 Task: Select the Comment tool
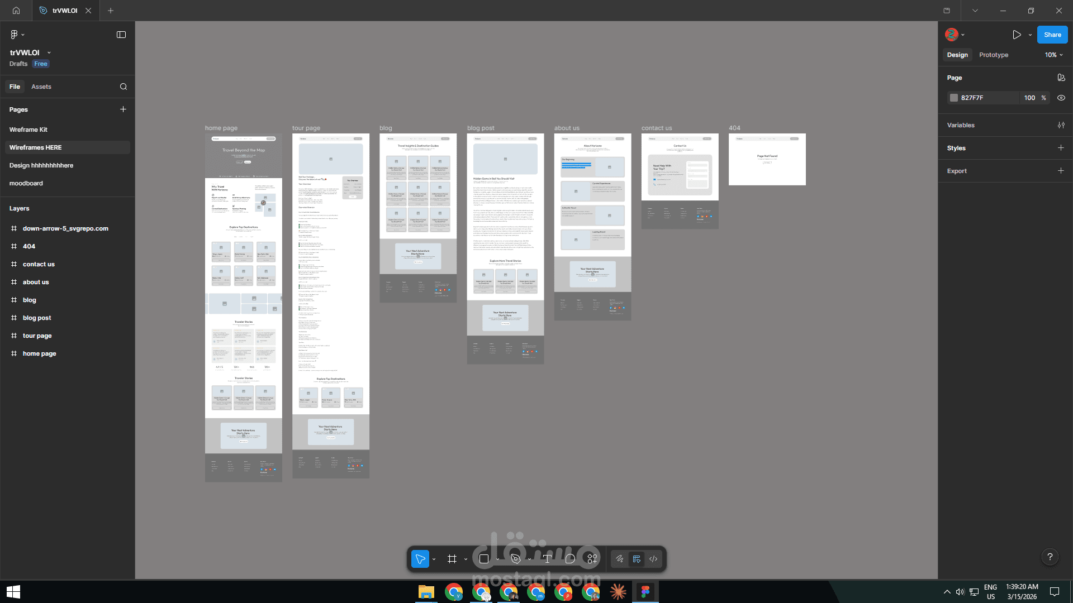pyautogui.click(x=570, y=559)
